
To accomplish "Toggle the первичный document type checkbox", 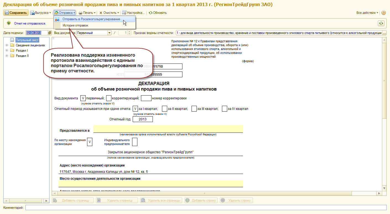I will tap(83, 98).
